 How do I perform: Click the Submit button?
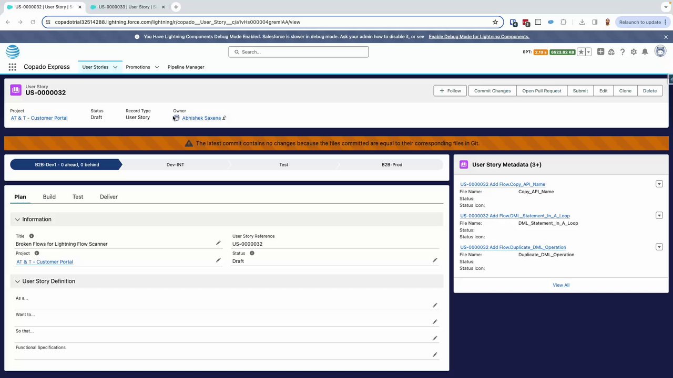pos(580,91)
